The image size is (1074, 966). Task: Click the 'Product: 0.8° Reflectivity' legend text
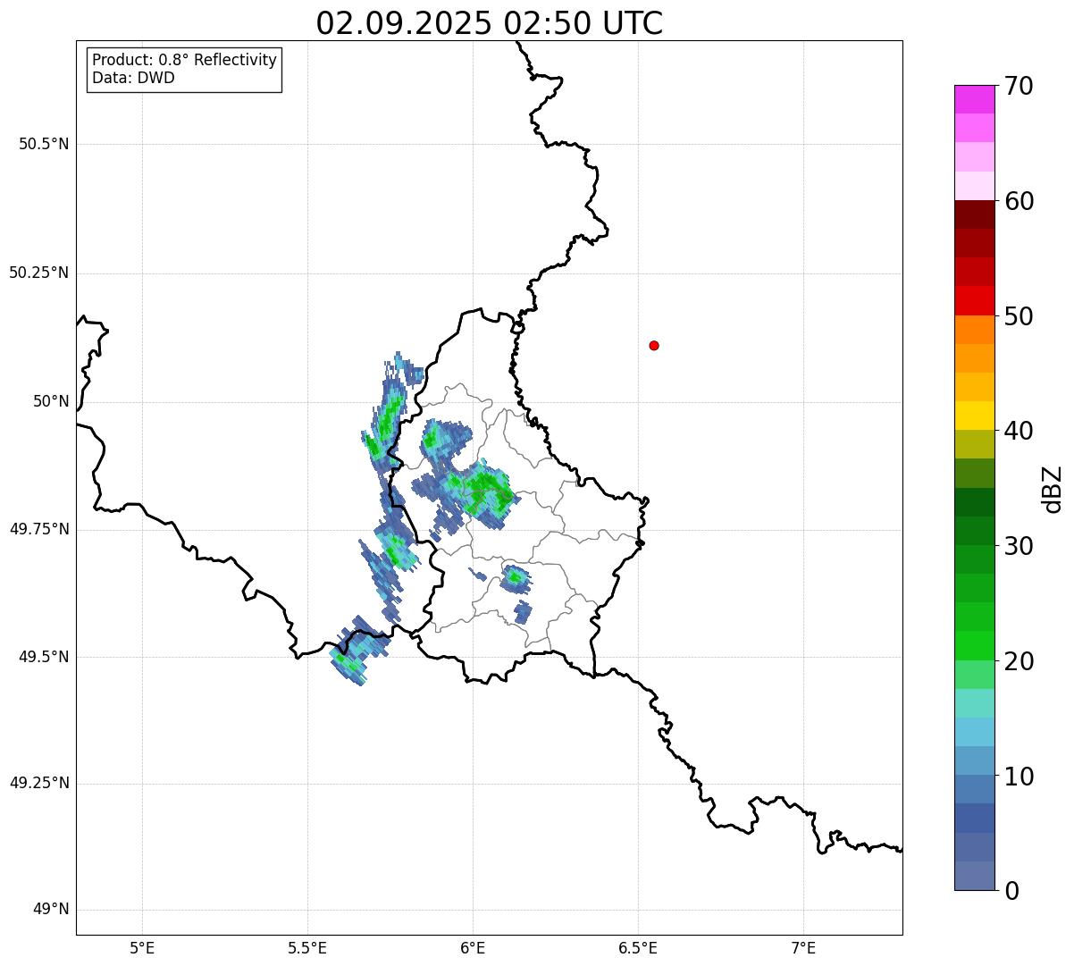point(185,60)
